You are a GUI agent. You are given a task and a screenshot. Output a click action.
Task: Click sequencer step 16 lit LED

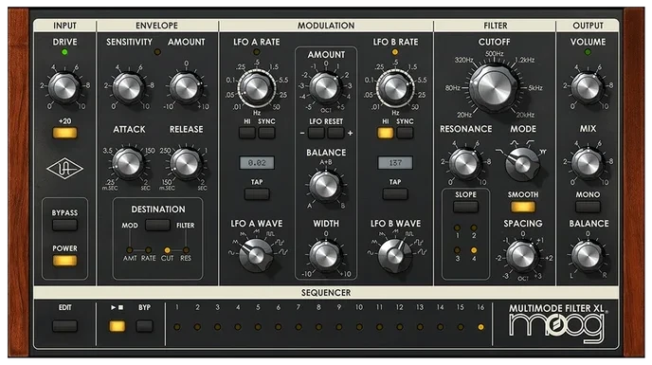pos(480,327)
